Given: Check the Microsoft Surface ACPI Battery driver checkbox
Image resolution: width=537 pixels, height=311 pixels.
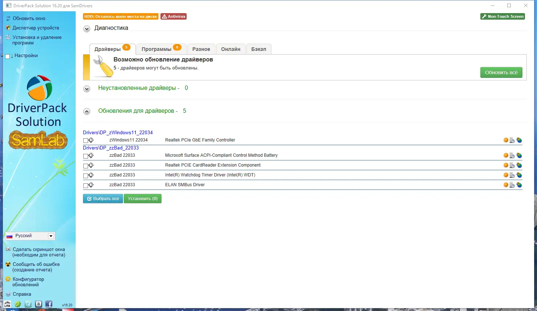Looking at the screenshot, I should tap(85, 156).
